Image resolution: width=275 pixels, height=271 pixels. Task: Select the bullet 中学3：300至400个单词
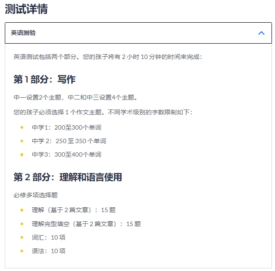tap(66, 154)
